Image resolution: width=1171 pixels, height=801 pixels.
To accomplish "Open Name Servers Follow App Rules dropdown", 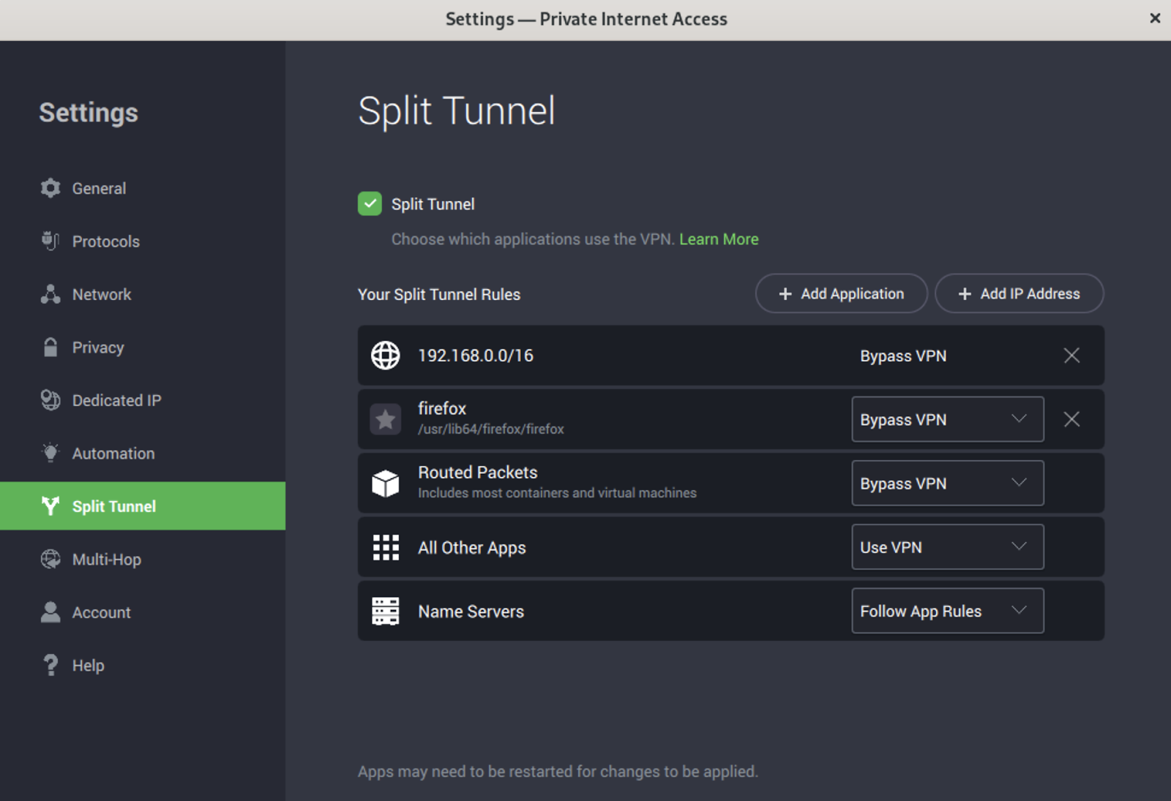I will (x=947, y=611).
